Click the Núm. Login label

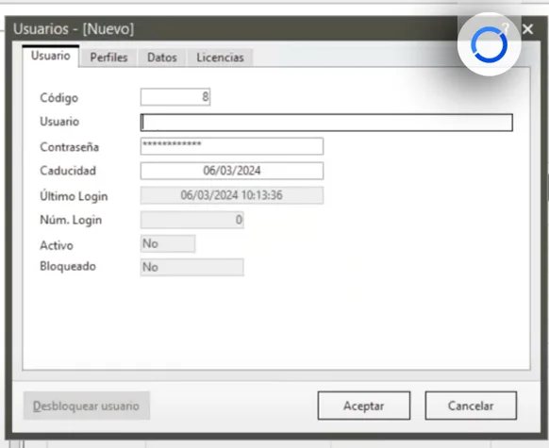click(71, 220)
